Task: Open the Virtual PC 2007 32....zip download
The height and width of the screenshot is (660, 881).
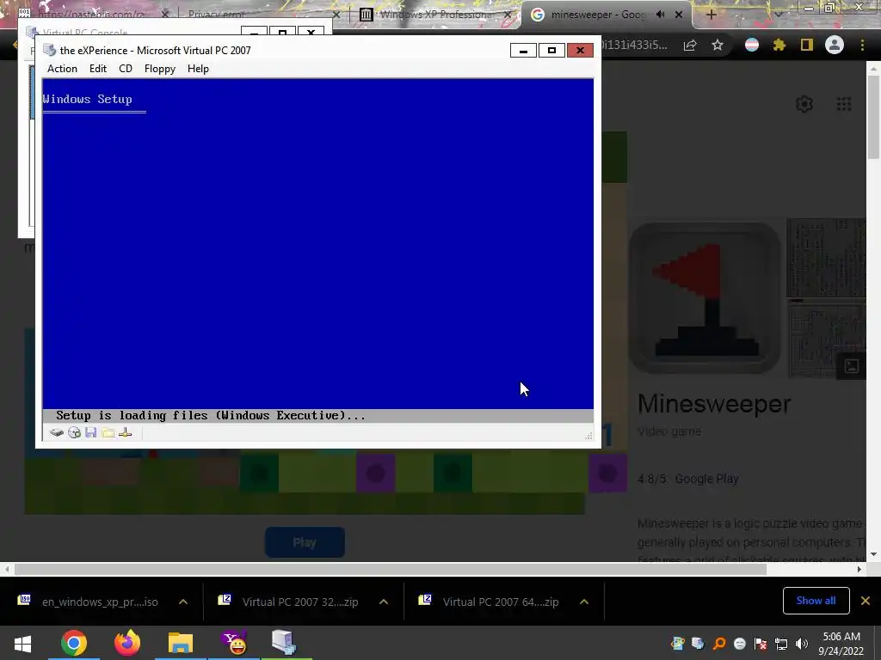Action: coord(300,602)
